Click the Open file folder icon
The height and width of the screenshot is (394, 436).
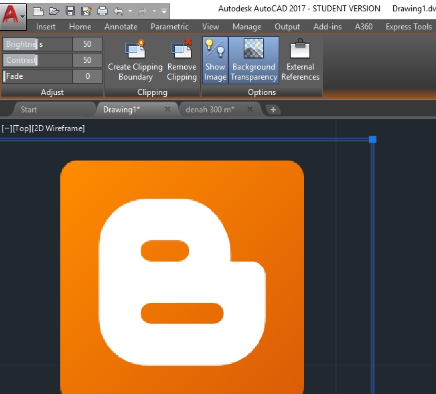(54, 11)
